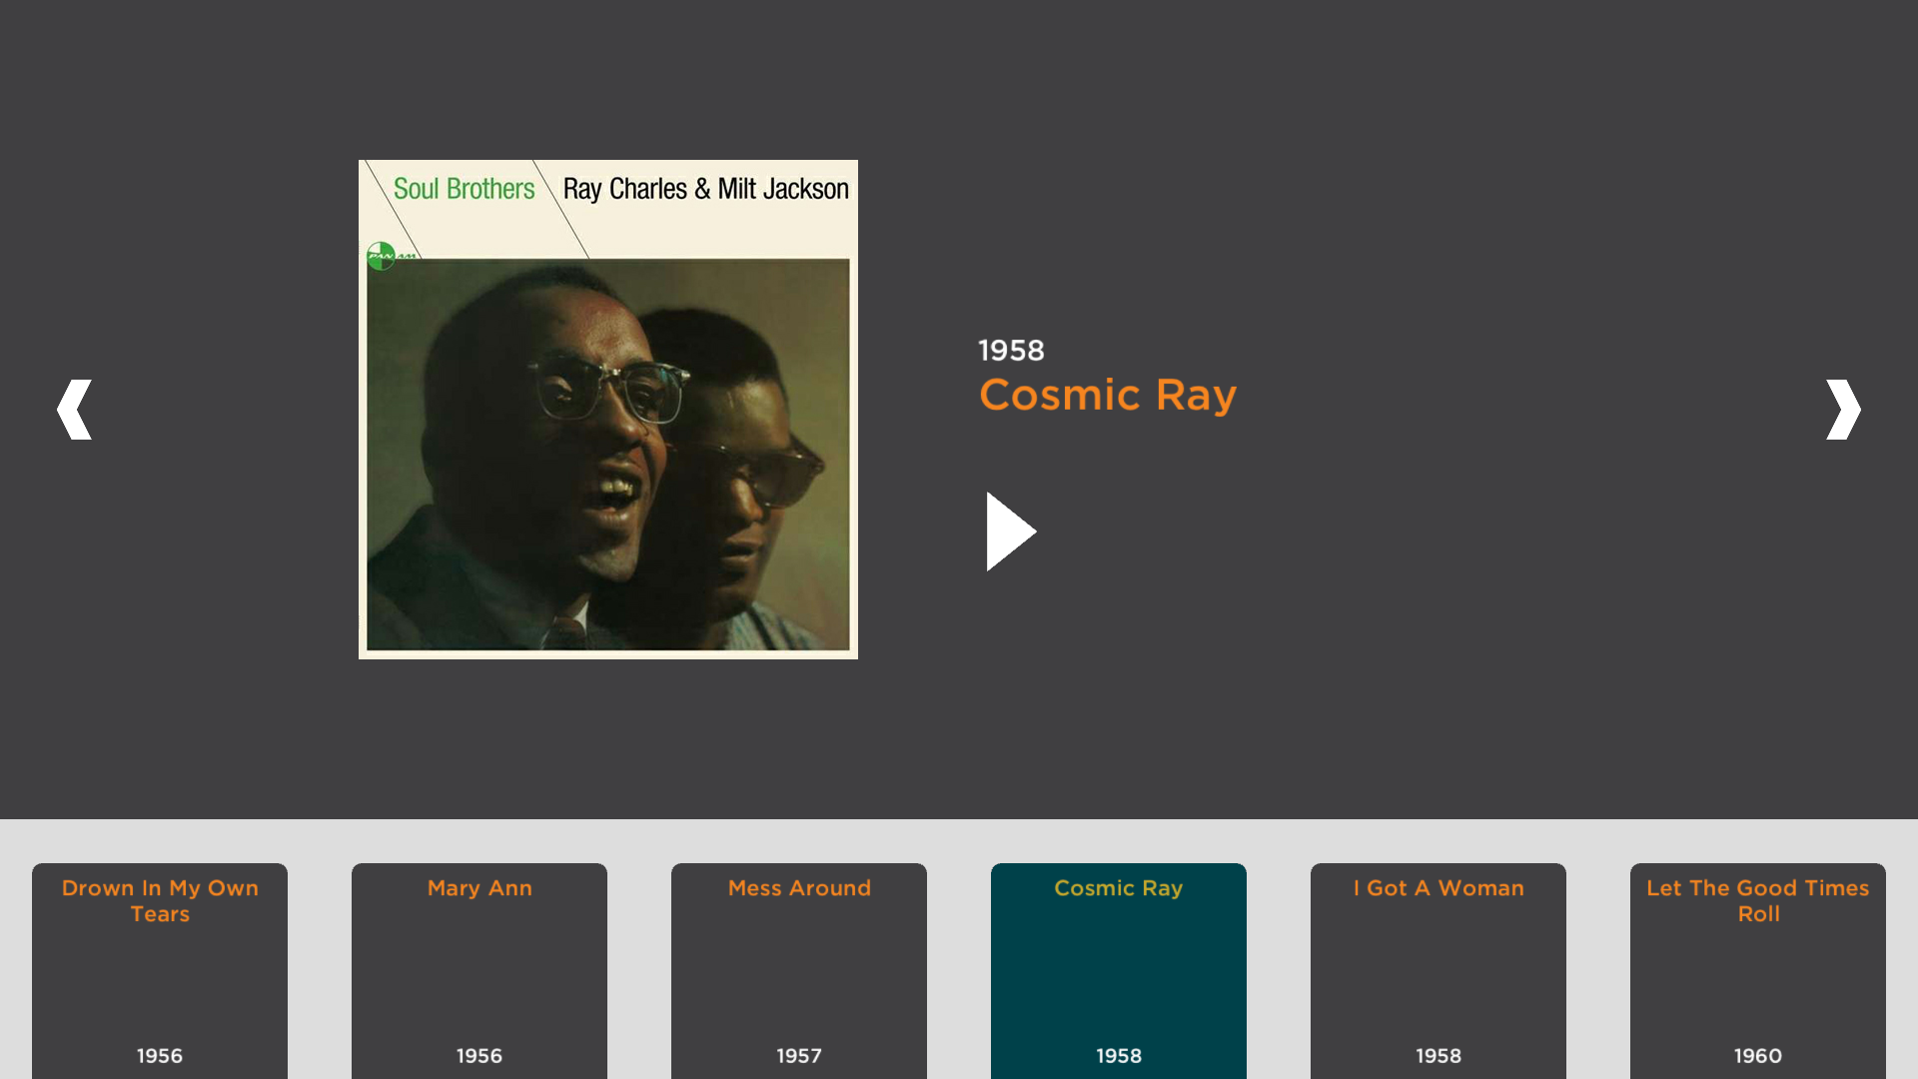Image resolution: width=1918 pixels, height=1079 pixels.
Task: Click 1958 on the I Got A Woman card
Action: [x=1438, y=1056]
